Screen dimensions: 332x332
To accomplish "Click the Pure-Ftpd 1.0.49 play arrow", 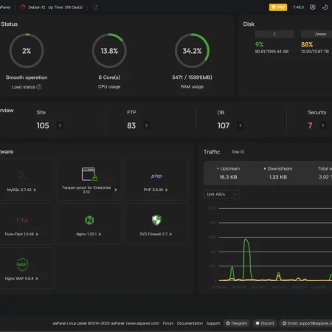I will coord(37,234).
